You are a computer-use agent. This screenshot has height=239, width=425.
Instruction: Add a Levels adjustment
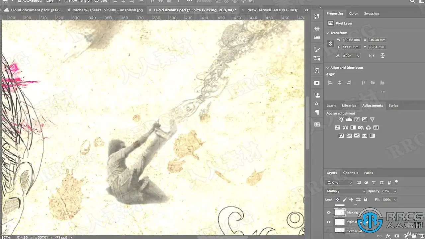349,119
